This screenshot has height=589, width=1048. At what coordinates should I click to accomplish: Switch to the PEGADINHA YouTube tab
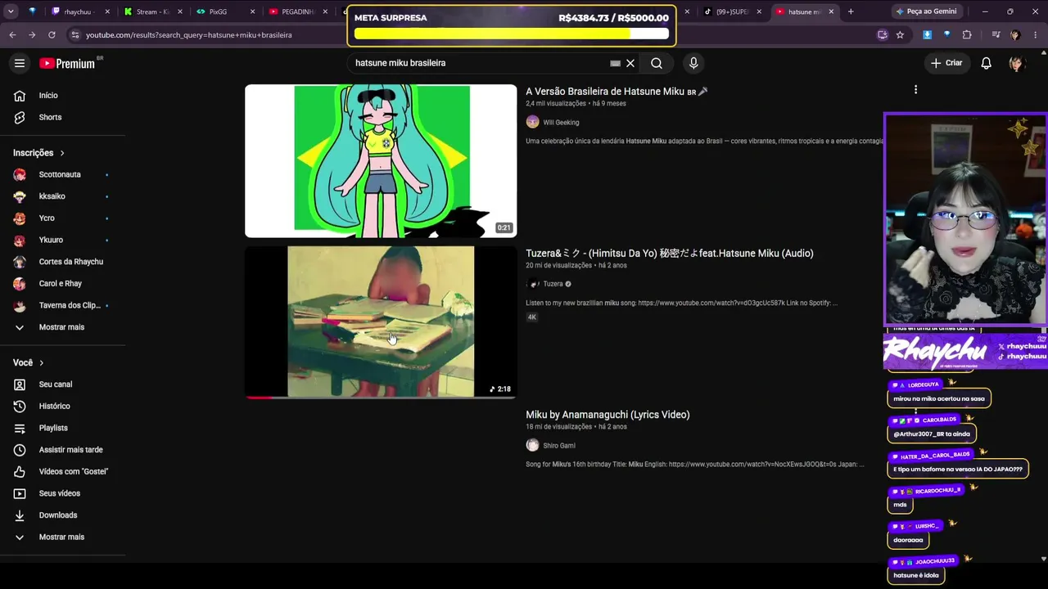click(300, 11)
